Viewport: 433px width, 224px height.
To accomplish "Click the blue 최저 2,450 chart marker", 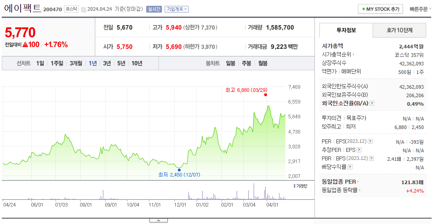I will click(179, 170).
